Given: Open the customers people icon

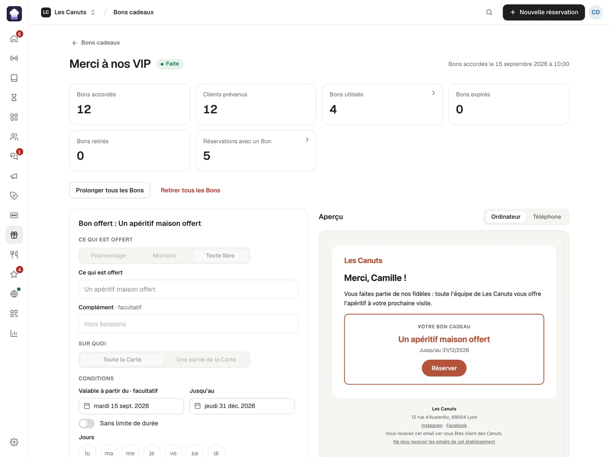Looking at the screenshot, I should click(14, 137).
